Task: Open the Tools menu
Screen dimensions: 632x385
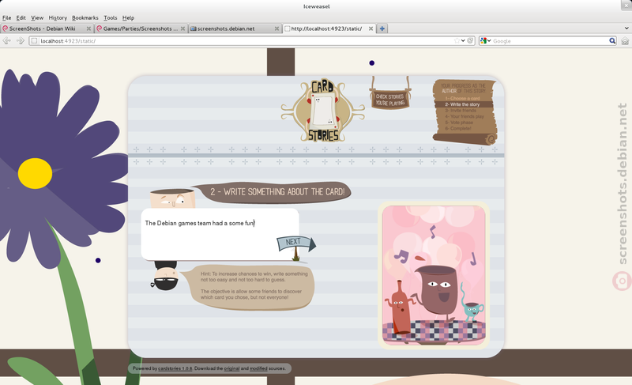Action: point(111,17)
